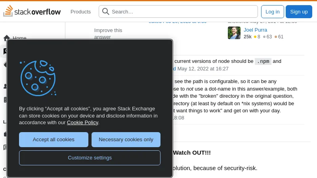The height and width of the screenshot is (178, 317).
Task: Click the Improve this answer link
Action: (x=108, y=34)
